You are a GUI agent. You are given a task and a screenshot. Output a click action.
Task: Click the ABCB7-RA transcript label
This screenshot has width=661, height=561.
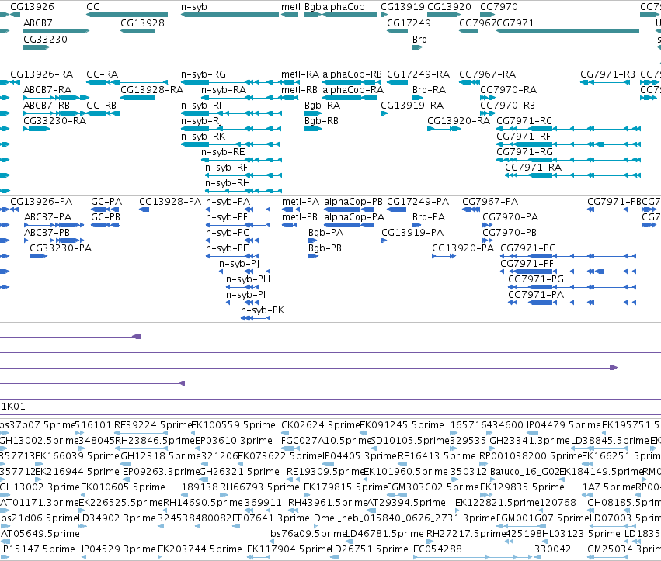(x=47, y=90)
